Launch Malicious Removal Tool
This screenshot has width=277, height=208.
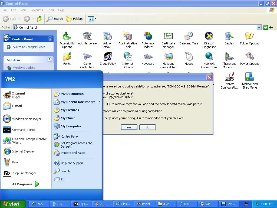(168, 60)
